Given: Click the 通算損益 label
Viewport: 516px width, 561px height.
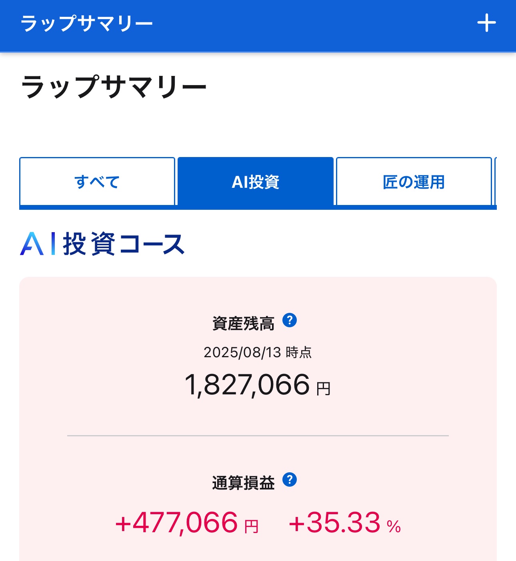Looking at the screenshot, I should [x=243, y=483].
